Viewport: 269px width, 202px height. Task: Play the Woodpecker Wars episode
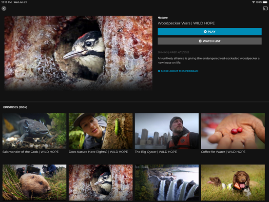point(210,32)
